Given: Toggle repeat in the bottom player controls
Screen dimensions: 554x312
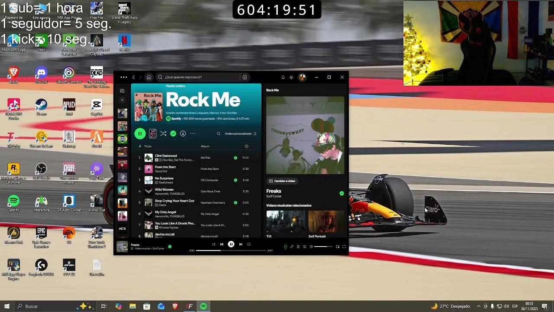Looking at the screenshot, I should point(249,244).
